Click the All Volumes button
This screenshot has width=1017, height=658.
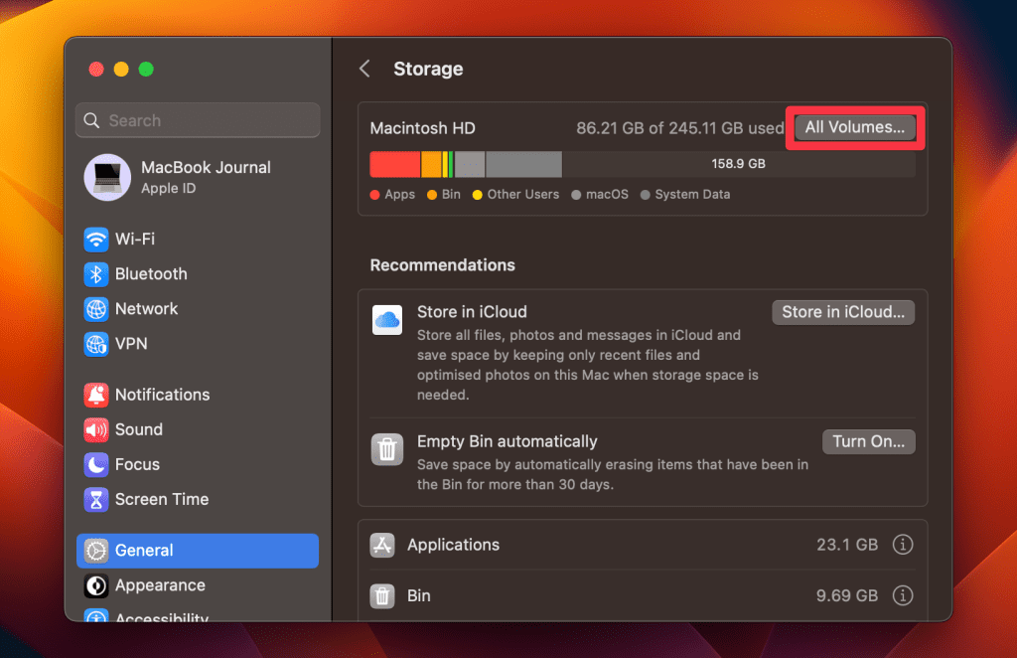(x=854, y=128)
